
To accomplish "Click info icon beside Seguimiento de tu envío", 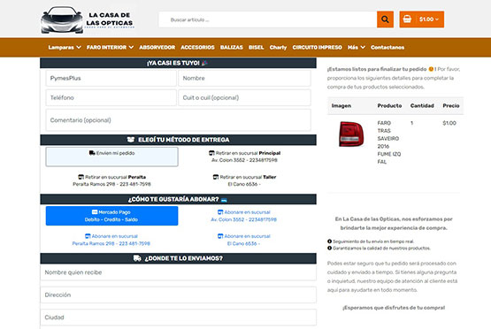I will point(329,241).
